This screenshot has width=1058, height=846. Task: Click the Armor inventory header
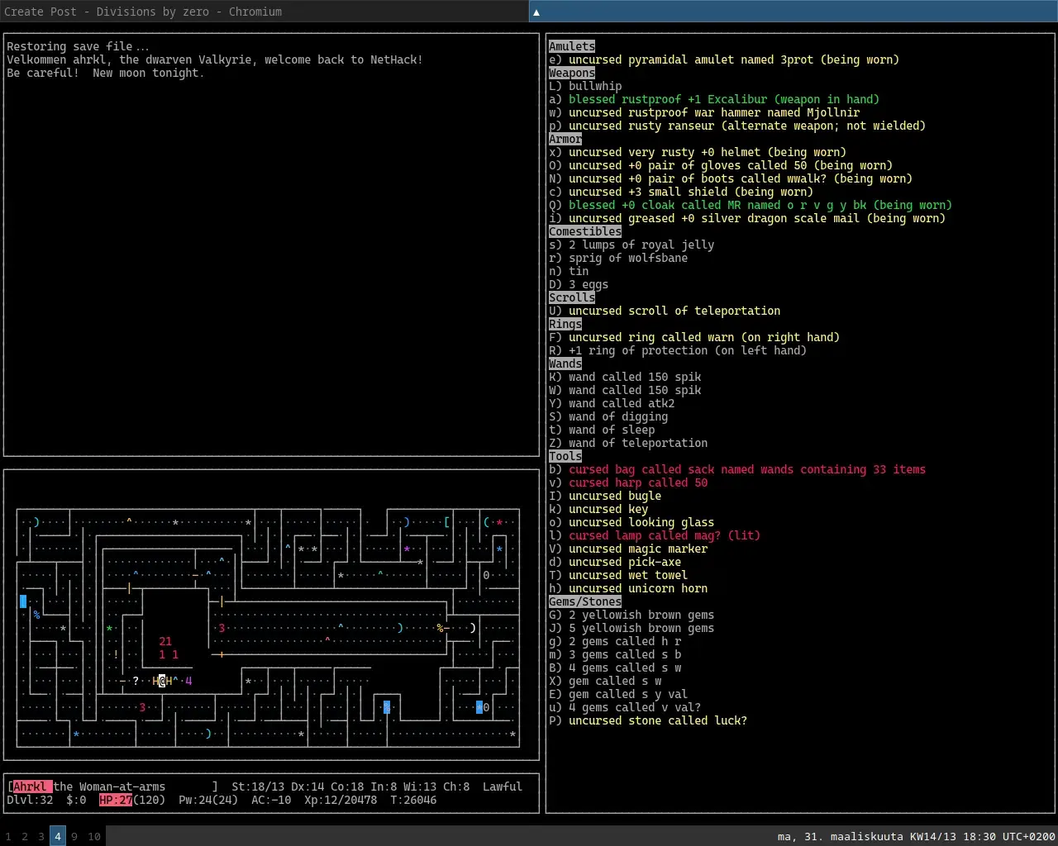[x=565, y=139]
